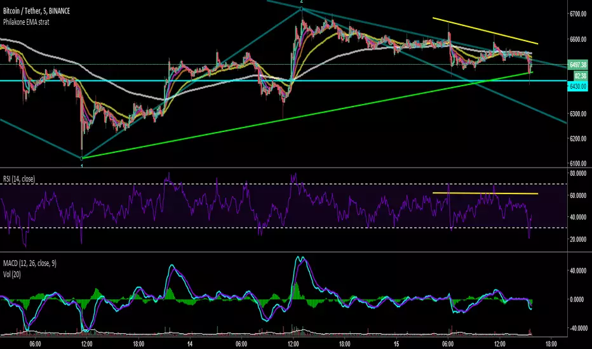This screenshot has width=592, height=349.
Task: Open the RSI (14, close) indicator legend
Action: pyautogui.click(x=19, y=179)
